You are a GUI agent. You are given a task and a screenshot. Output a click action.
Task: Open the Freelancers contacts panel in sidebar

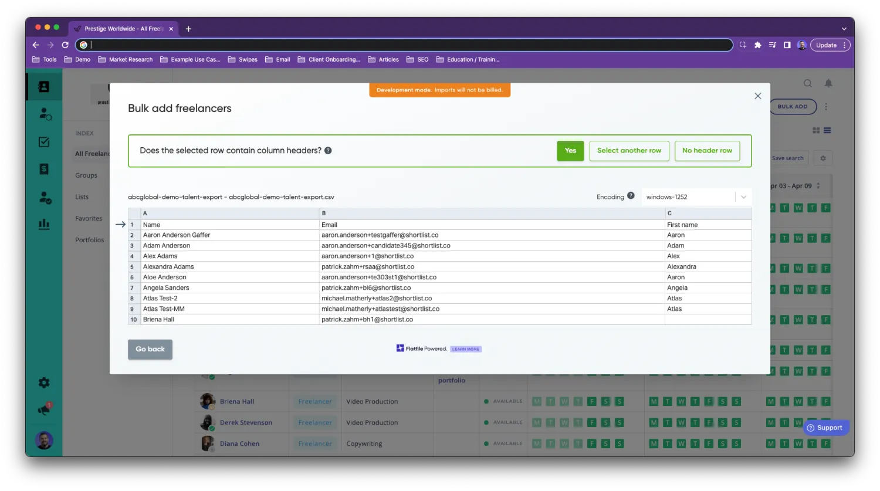pos(44,86)
